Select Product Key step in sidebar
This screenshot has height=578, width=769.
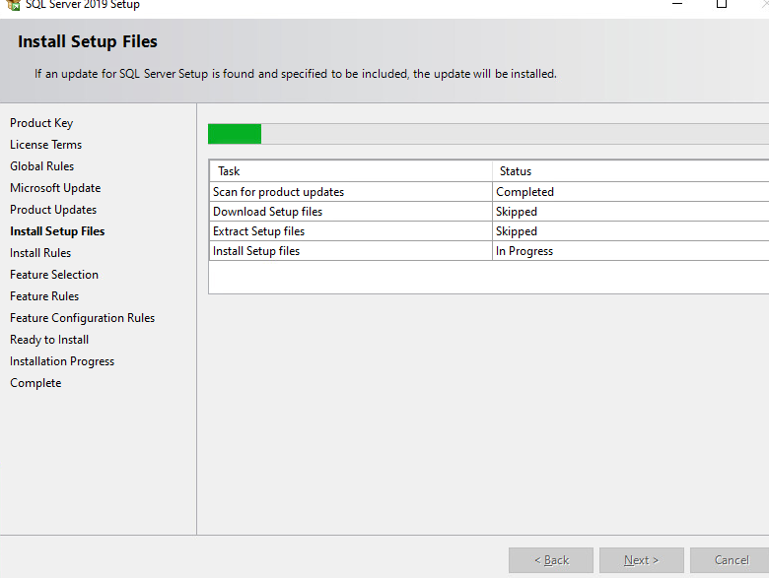coord(41,123)
